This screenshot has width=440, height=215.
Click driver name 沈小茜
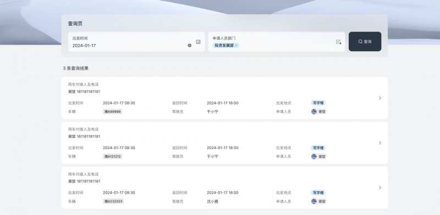point(212,201)
